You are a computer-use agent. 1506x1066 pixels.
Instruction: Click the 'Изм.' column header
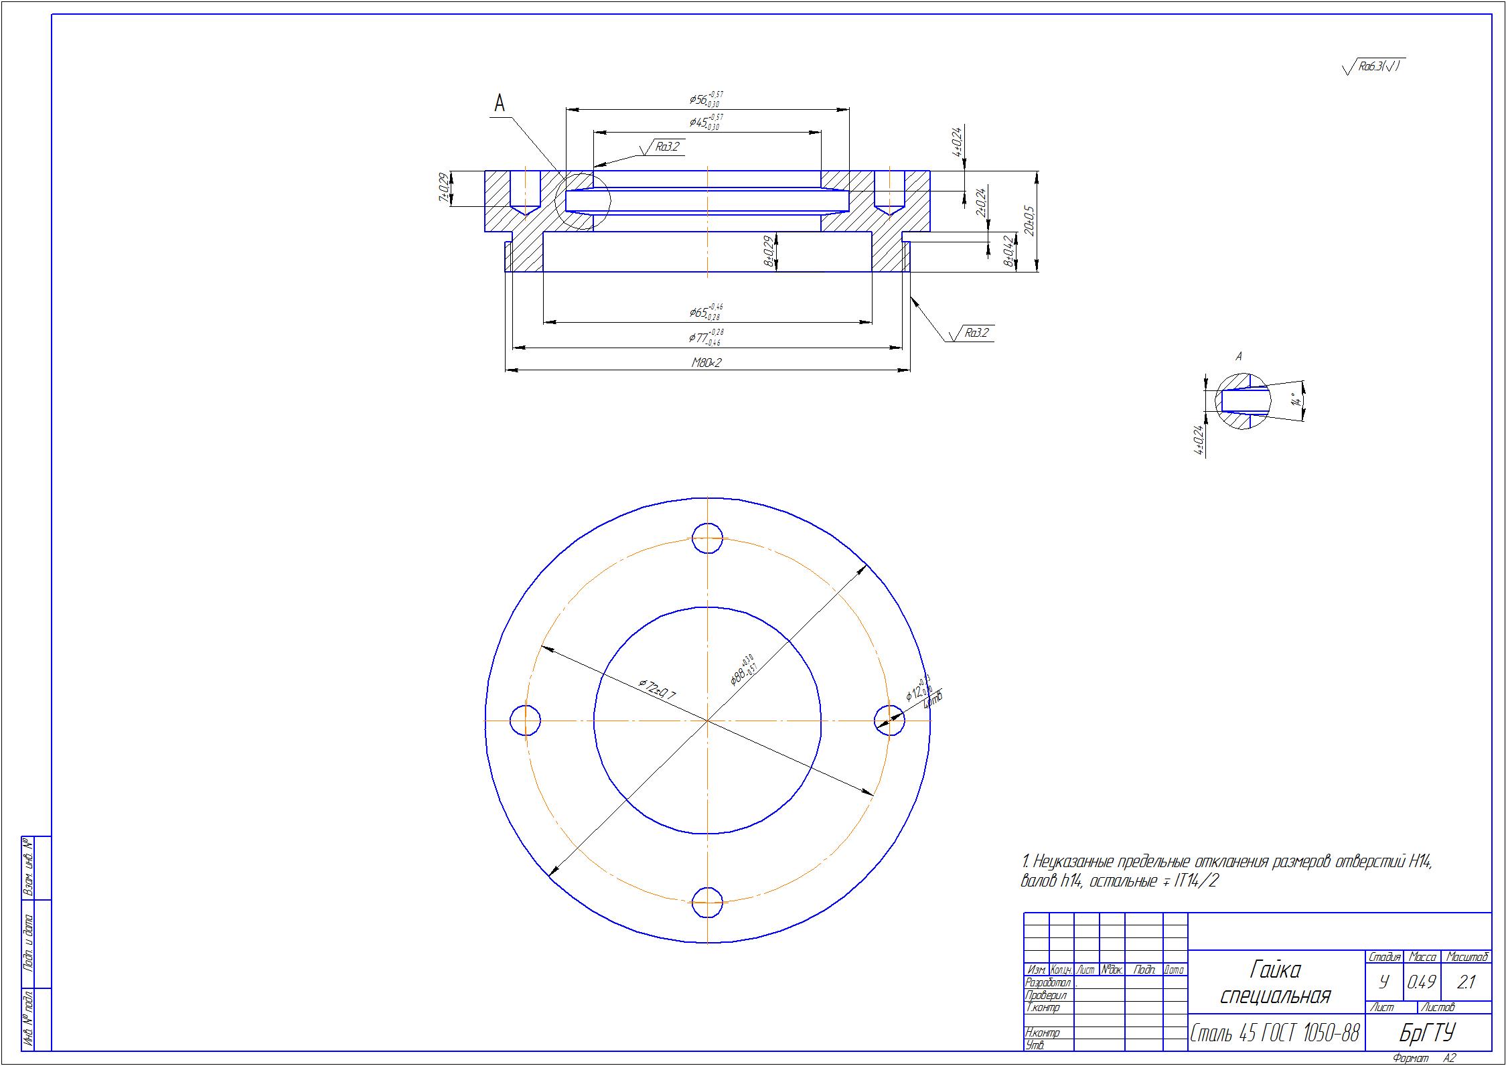(1037, 970)
